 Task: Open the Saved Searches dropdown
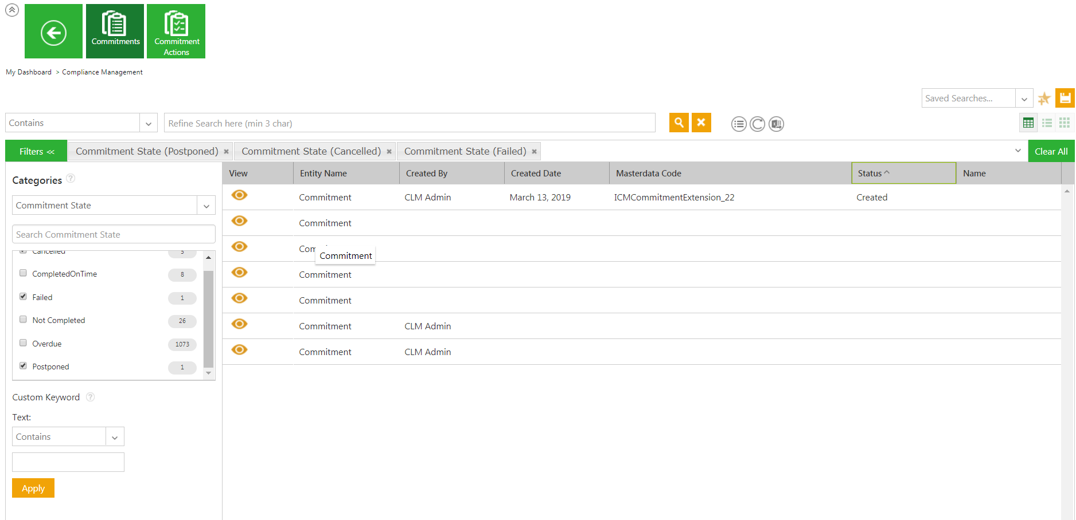point(1024,99)
